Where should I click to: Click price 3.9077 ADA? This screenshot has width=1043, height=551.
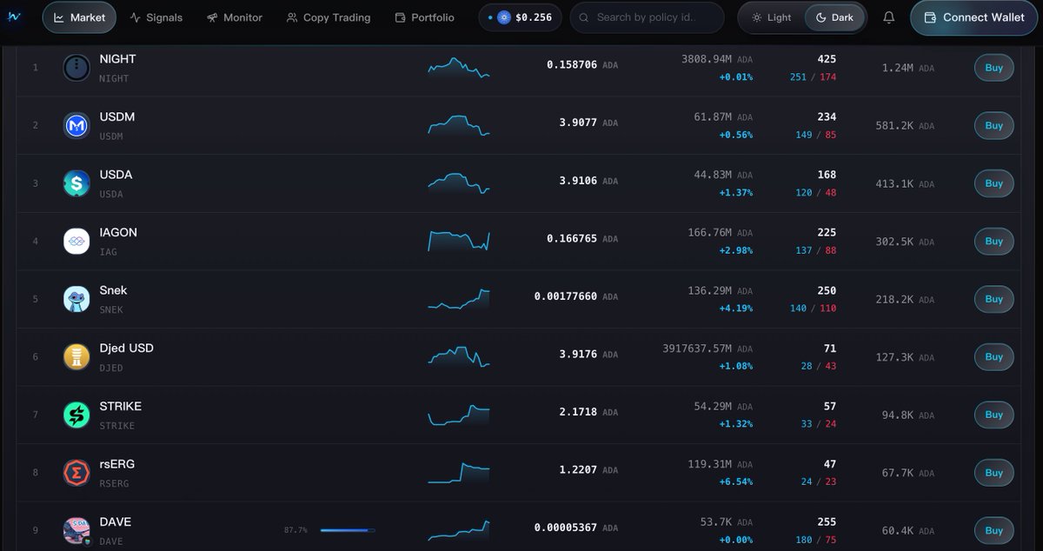point(588,123)
